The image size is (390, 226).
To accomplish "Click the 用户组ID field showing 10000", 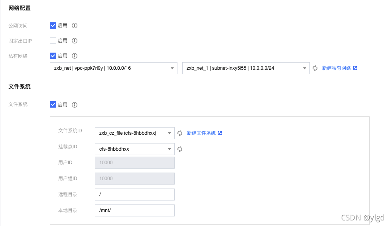I will coord(134,179).
